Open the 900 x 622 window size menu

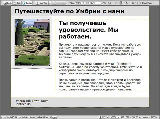click(126, 117)
